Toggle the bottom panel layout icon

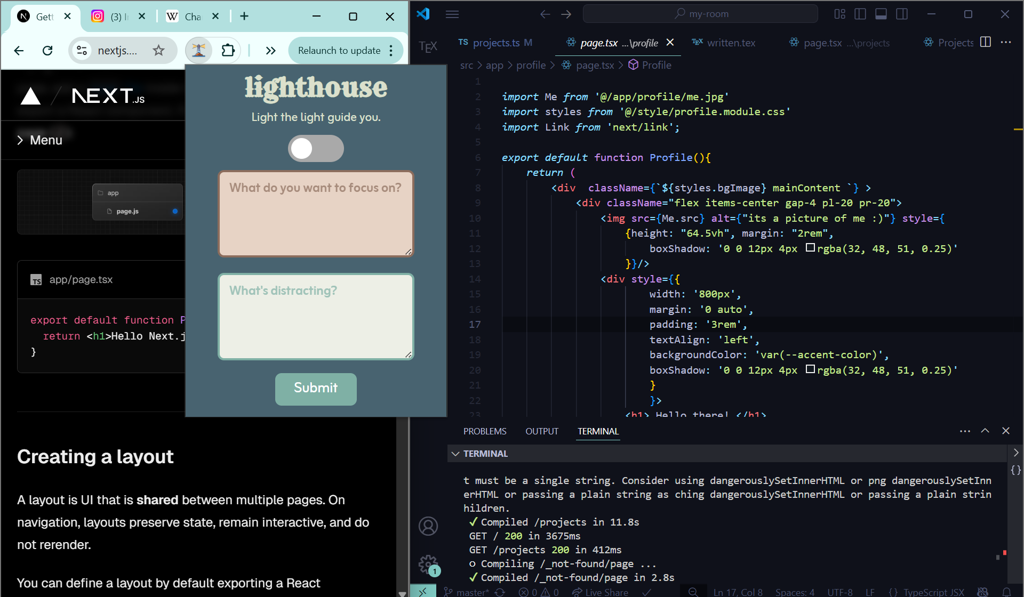click(881, 14)
